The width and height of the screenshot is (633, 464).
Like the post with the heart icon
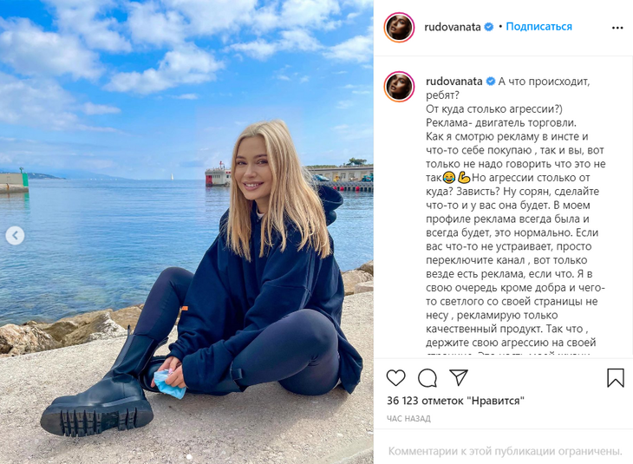tap(395, 378)
